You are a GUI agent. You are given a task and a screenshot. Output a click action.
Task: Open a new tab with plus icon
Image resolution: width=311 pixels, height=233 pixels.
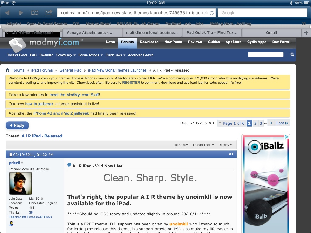pos(306,32)
